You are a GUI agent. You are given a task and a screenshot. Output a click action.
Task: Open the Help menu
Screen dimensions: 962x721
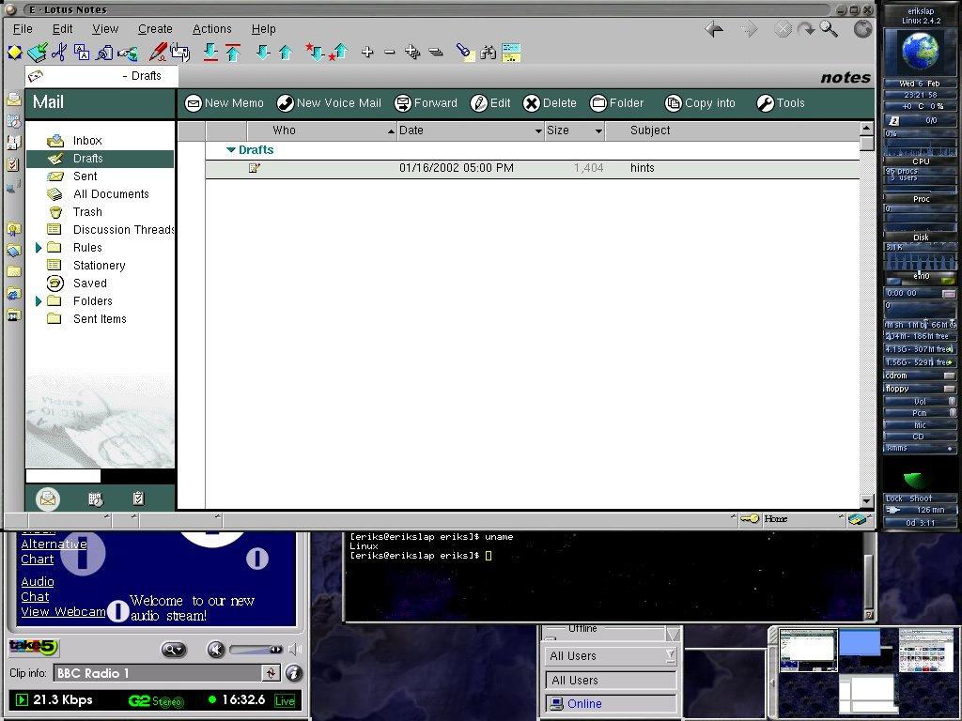click(x=263, y=29)
